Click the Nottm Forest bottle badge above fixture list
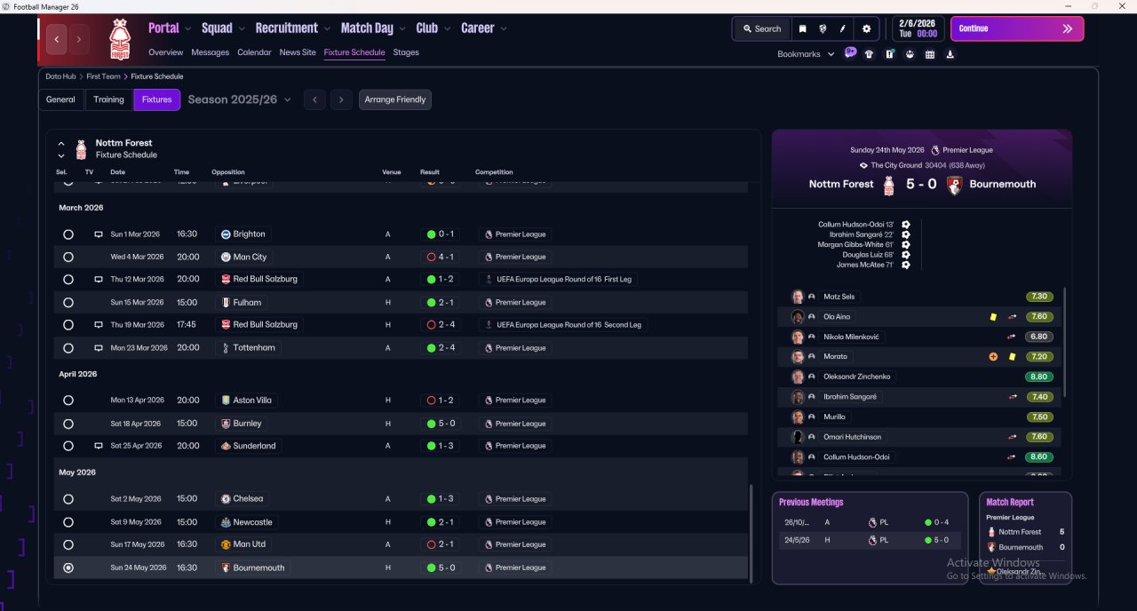The height and width of the screenshot is (611, 1137). tap(81, 148)
